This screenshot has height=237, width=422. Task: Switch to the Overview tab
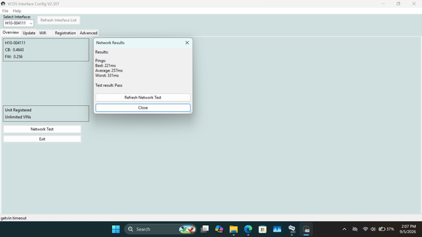point(11,32)
